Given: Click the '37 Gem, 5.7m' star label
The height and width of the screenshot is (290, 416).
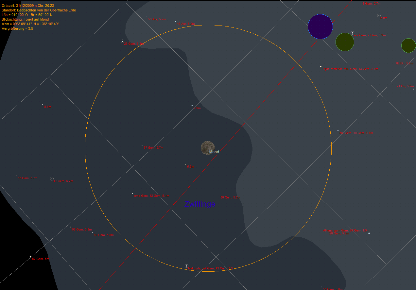Looking at the screenshot, I should click(154, 148).
